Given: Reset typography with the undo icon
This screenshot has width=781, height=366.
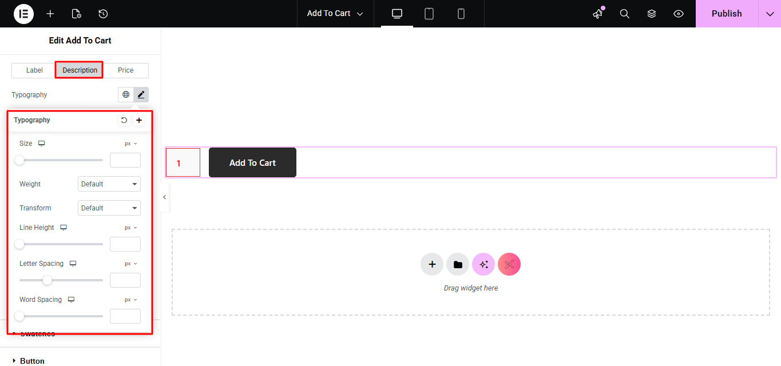Looking at the screenshot, I should pos(124,120).
